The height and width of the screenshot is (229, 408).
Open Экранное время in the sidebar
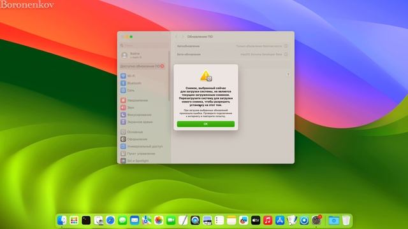tap(136, 122)
